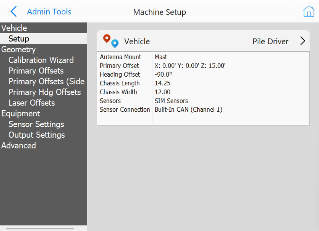This screenshot has width=319, height=231.
Task: Click the red and blue map pins icon
Action: coord(111,41)
